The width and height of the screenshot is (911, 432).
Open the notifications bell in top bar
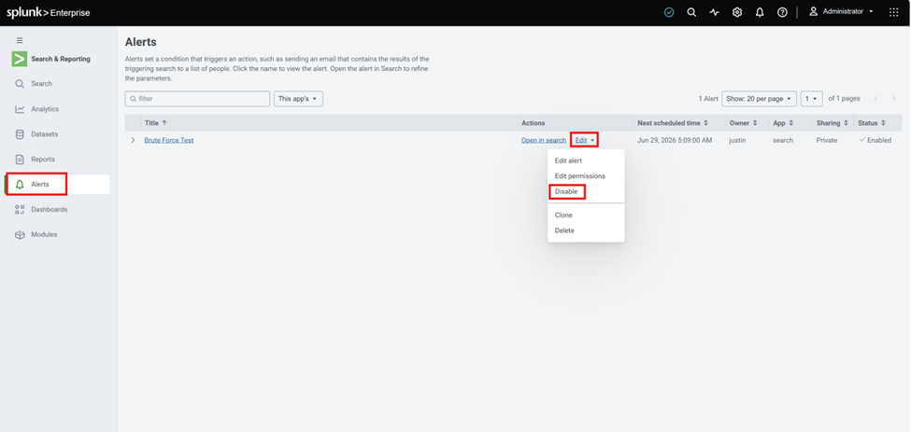(760, 12)
